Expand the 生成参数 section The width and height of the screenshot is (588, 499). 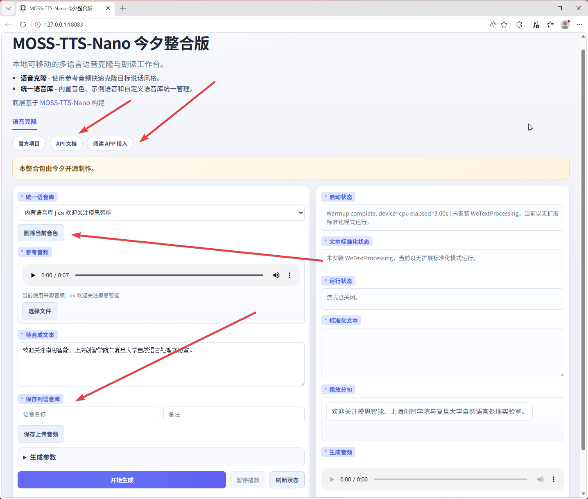click(x=43, y=457)
